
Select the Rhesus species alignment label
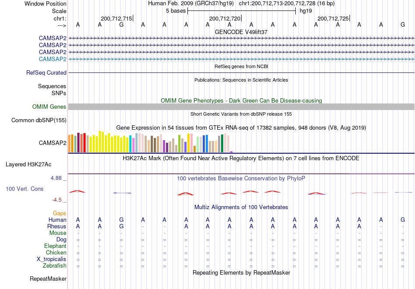click(57, 226)
